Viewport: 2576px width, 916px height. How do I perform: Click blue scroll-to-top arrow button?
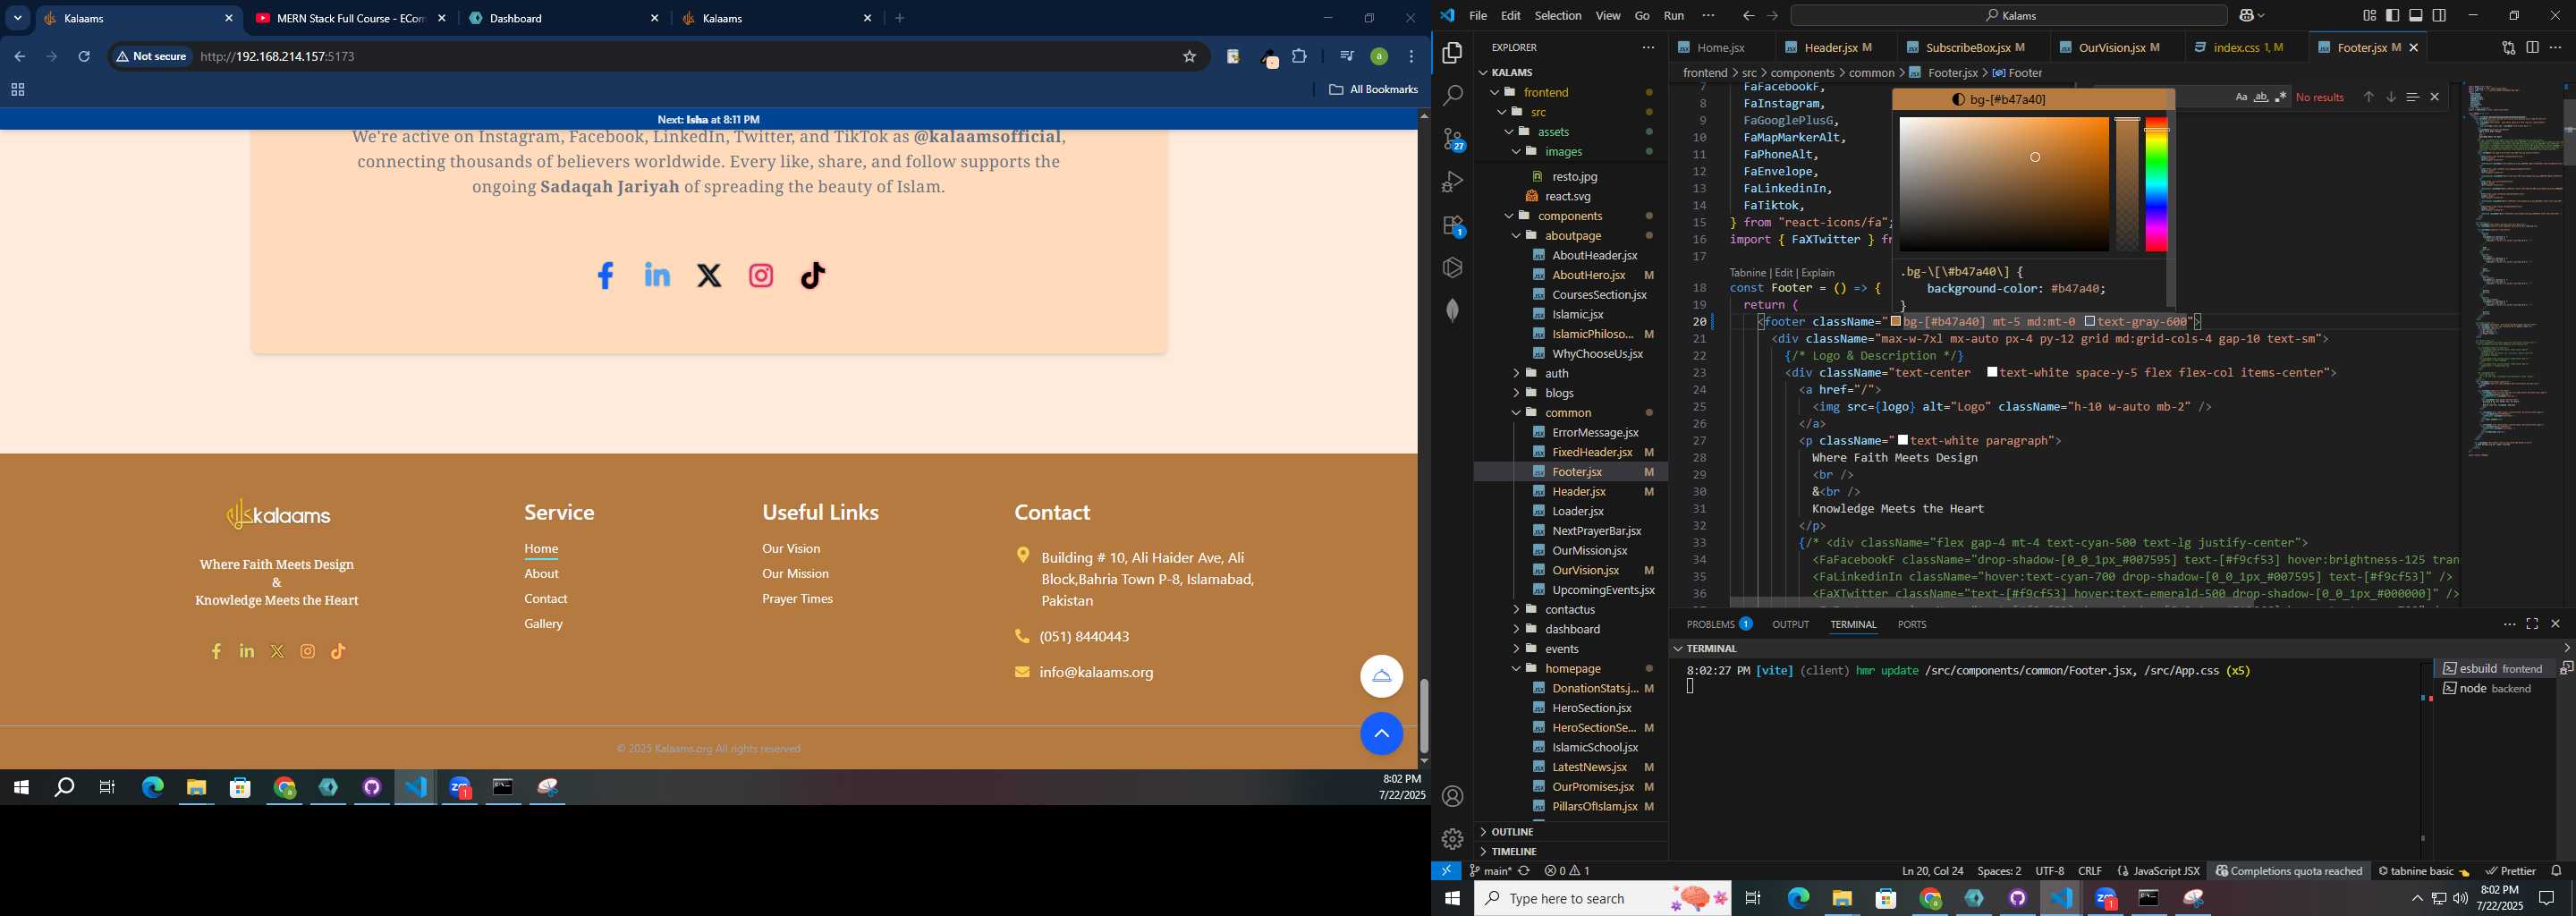tap(1381, 734)
